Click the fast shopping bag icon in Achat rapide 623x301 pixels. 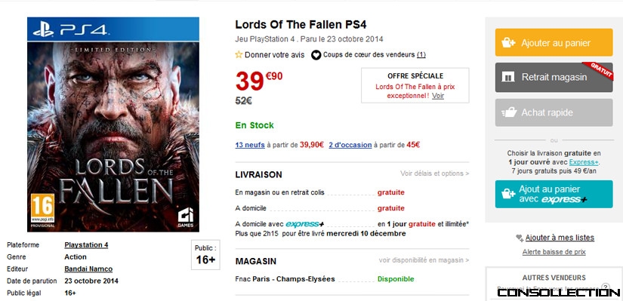click(509, 112)
